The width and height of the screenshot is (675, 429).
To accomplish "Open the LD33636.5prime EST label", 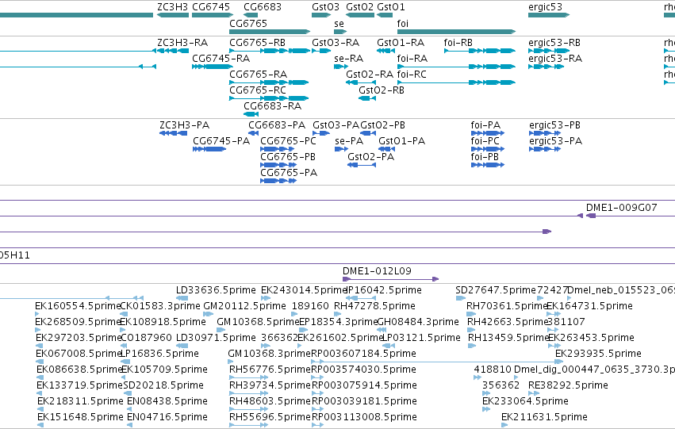I will click(x=216, y=290).
